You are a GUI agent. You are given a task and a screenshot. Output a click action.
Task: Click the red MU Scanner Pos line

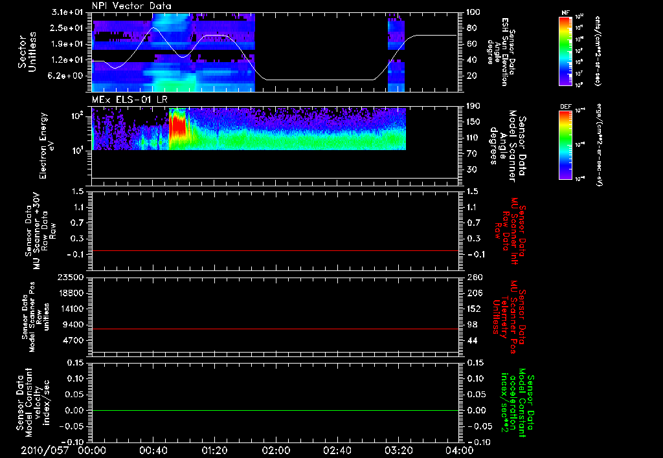click(x=275, y=329)
